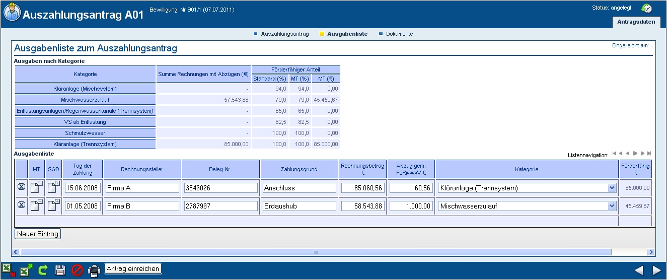This screenshot has height=280, width=667.
Task: Delete the Firma B row with X icon
Action: 21,205
